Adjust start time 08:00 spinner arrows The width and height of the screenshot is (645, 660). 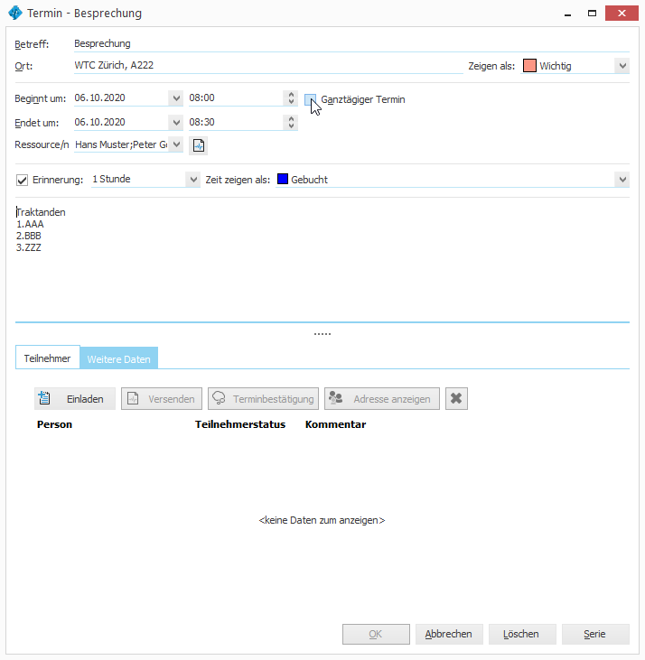click(291, 98)
